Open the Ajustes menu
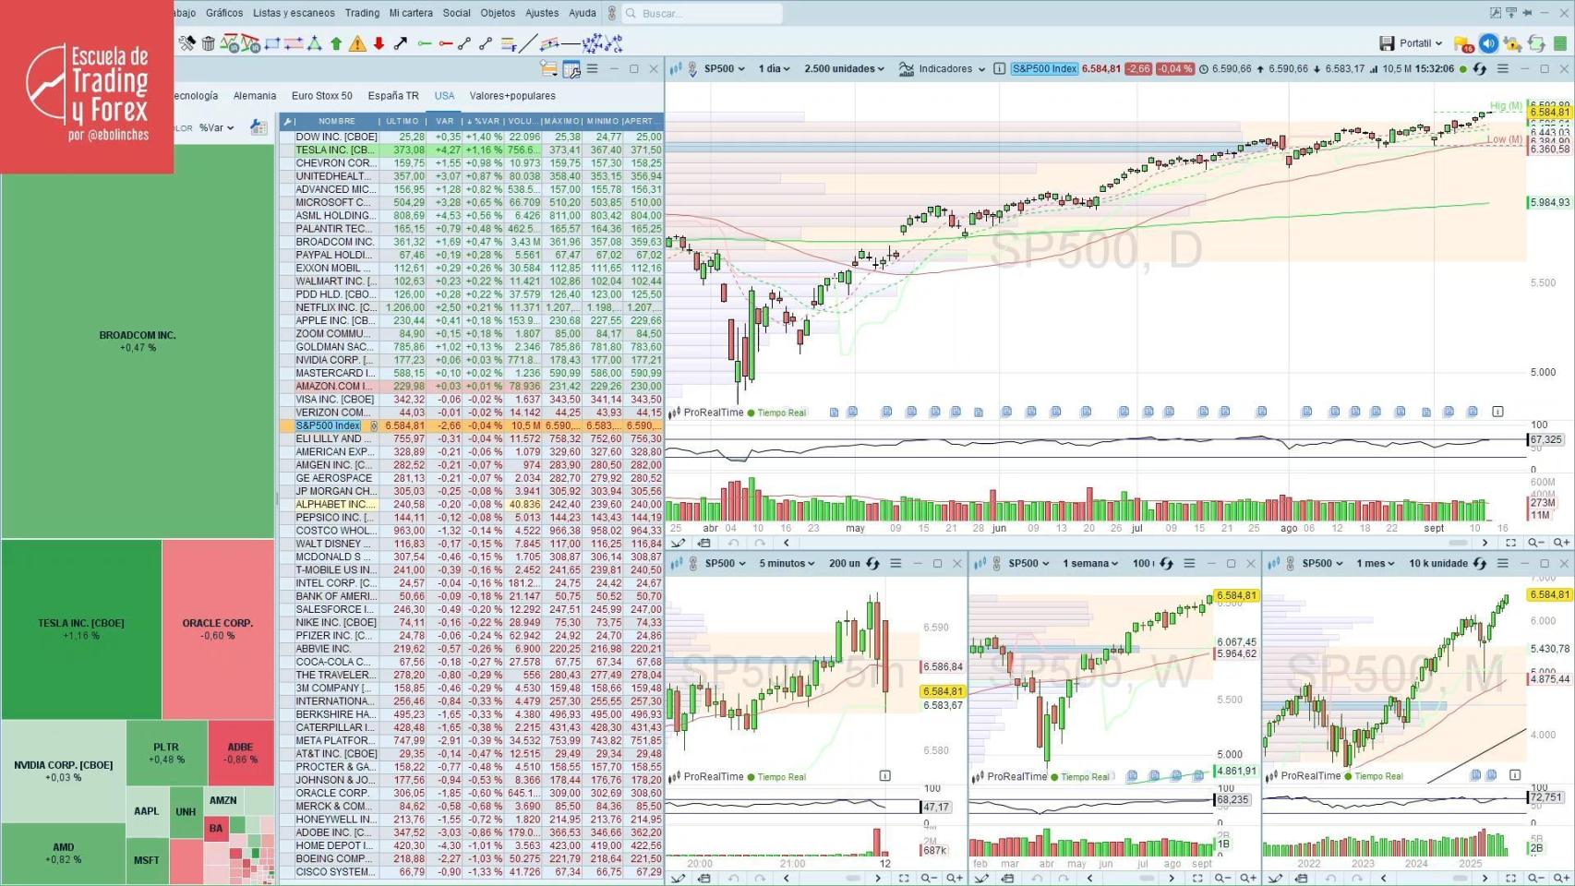The width and height of the screenshot is (1575, 886). (x=542, y=13)
